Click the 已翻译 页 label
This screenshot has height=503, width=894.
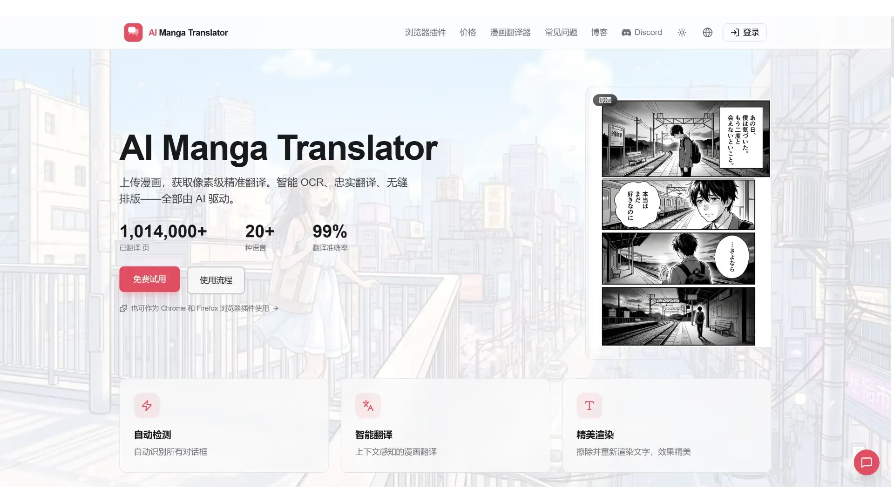click(x=135, y=248)
